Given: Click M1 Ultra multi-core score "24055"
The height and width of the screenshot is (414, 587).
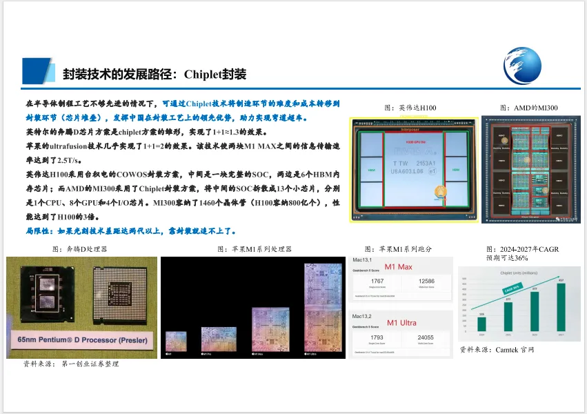Looking at the screenshot, I should point(426,337).
